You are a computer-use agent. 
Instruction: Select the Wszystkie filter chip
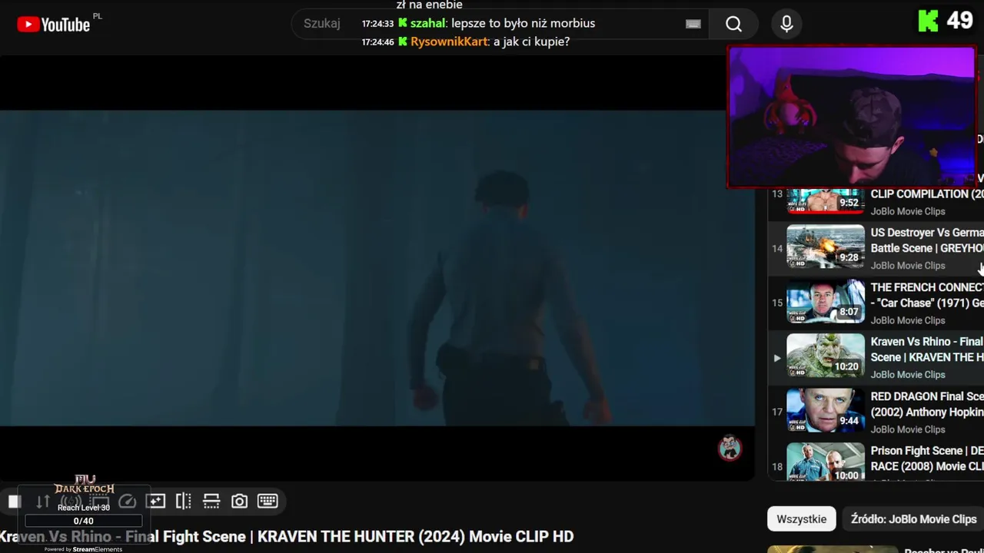click(x=801, y=519)
